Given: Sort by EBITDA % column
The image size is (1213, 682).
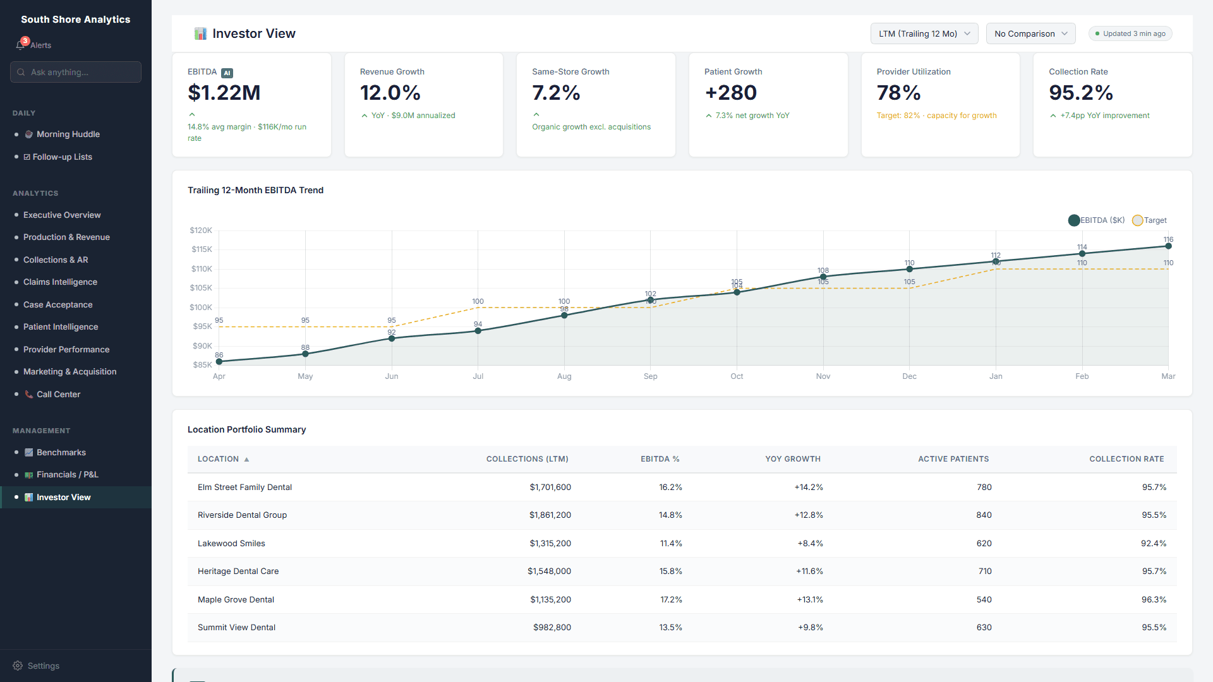Looking at the screenshot, I should point(660,460).
